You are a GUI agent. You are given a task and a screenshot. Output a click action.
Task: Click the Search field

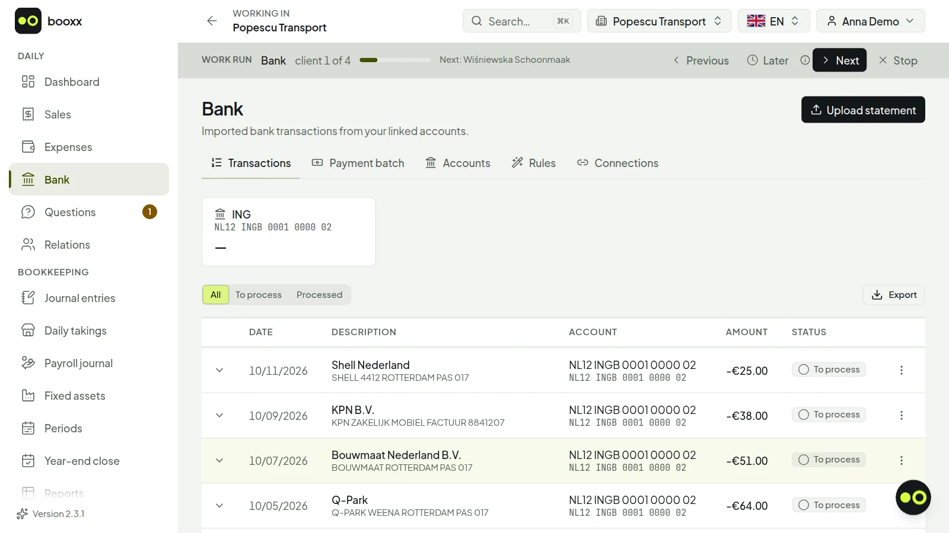pos(521,21)
